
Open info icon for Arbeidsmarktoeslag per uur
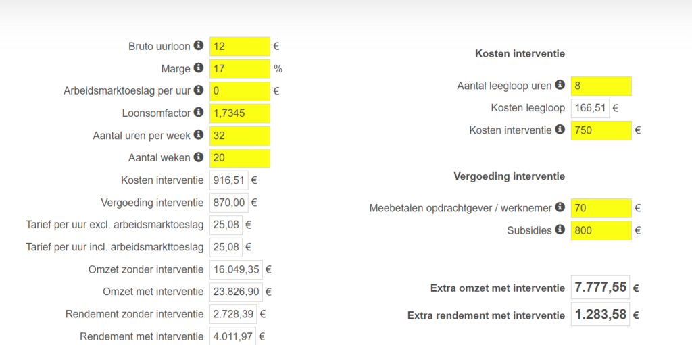click(199, 90)
